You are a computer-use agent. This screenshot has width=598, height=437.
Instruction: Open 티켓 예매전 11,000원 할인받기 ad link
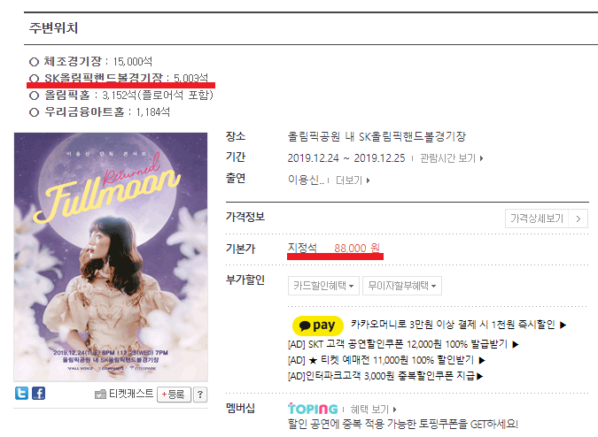click(386, 360)
